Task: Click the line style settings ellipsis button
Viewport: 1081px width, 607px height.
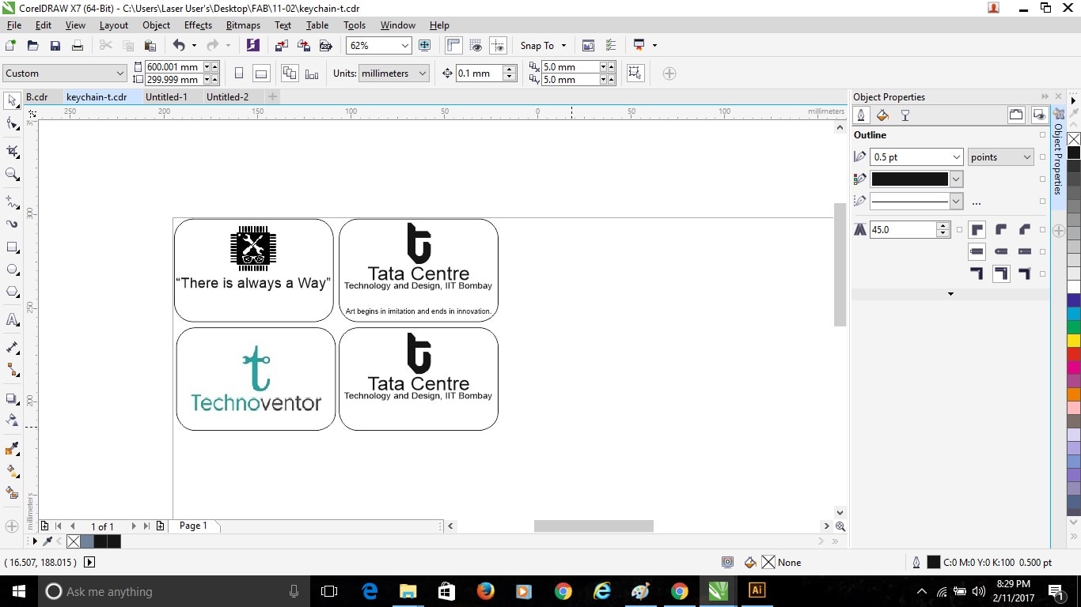Action: click(977, 202)
